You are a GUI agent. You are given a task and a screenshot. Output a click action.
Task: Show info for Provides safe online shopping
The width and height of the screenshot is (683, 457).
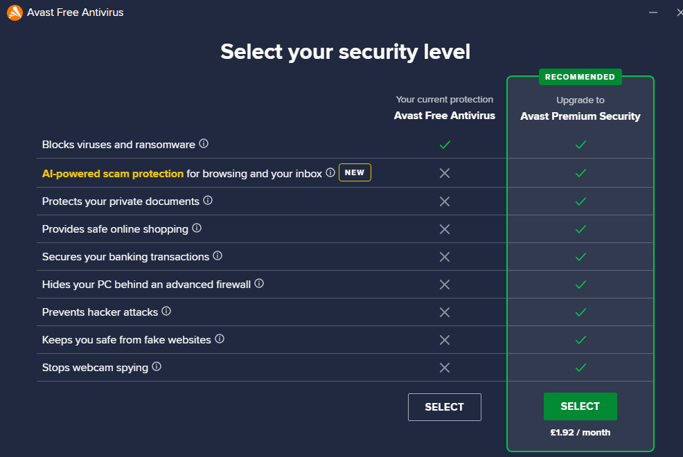(x=197, y=228)
